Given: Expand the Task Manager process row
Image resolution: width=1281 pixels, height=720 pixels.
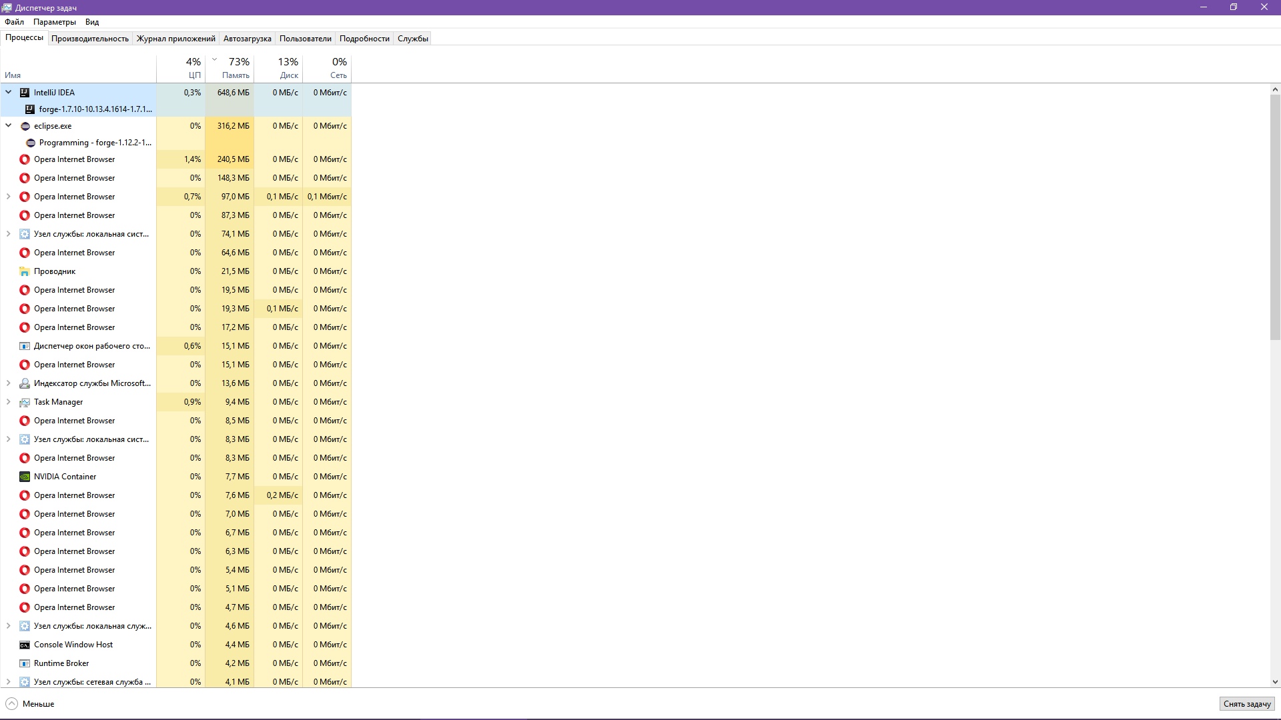Looking at the screenshot, I should [9, 402].
